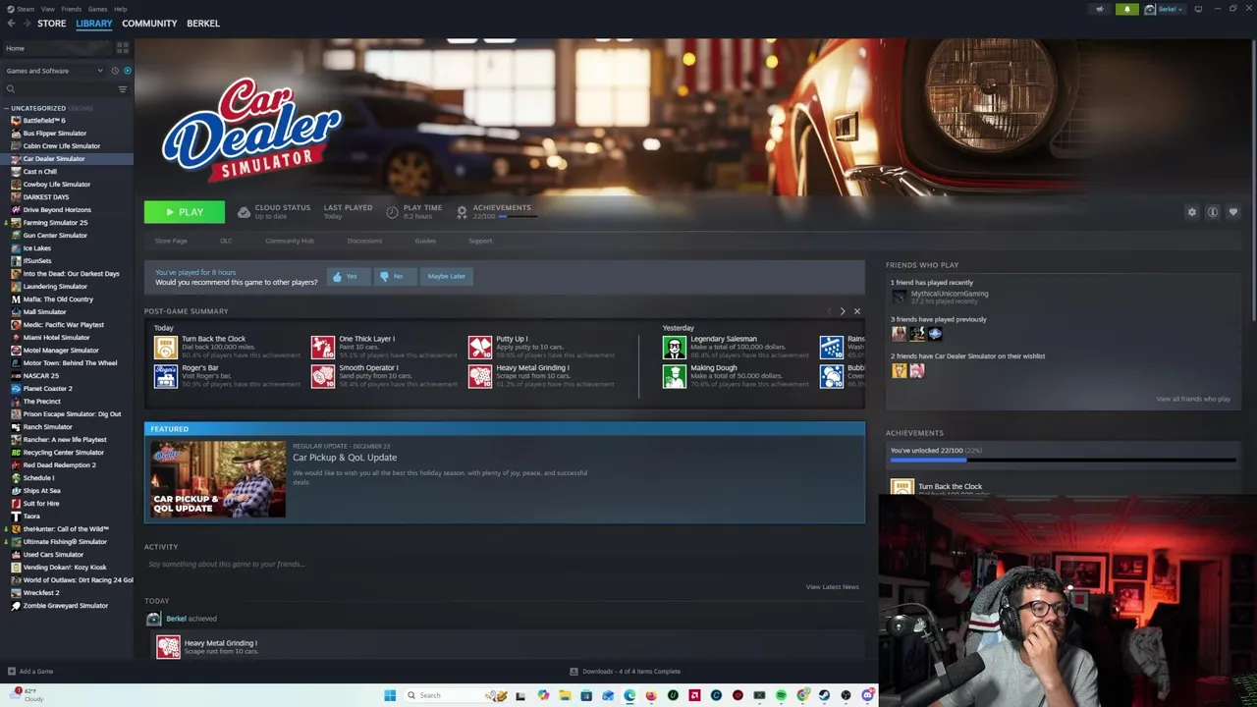The image size is (1257, 707).
Task: Click the library search field
Action: (59, 89)
